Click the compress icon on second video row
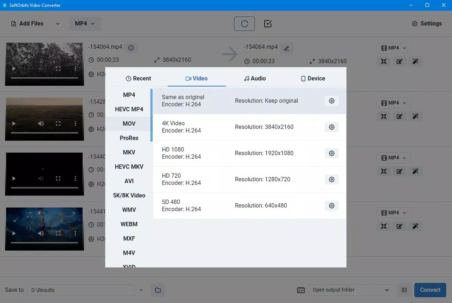Screen dimensions: 452x303 coord(384,117)
